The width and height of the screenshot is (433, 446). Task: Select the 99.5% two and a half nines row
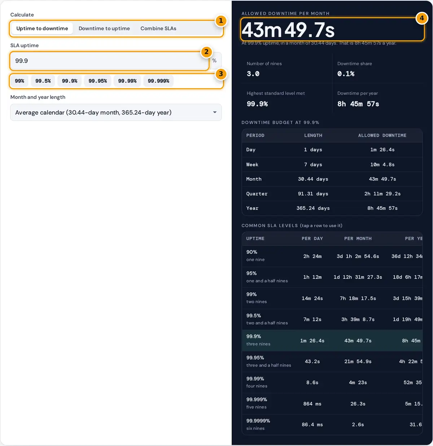click(x=332, y=319)
